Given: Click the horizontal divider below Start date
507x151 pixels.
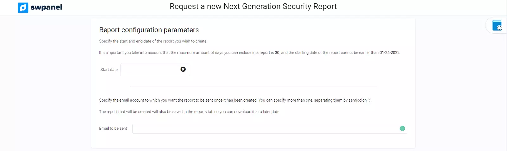Looking at the screenshot, I should (253, 87).
